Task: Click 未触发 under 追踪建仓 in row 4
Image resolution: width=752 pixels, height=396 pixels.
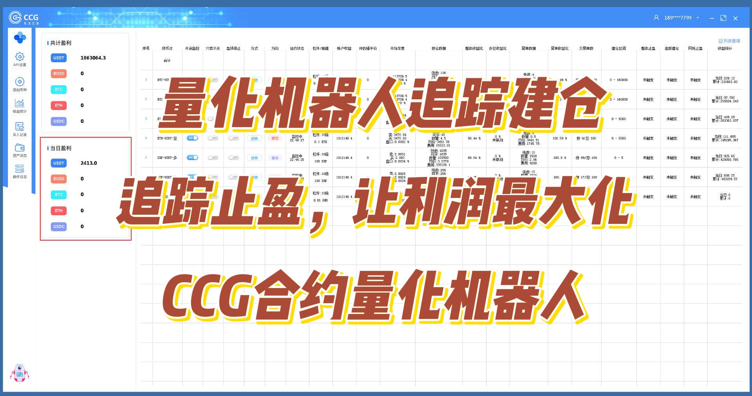Action: click(672, 139)
